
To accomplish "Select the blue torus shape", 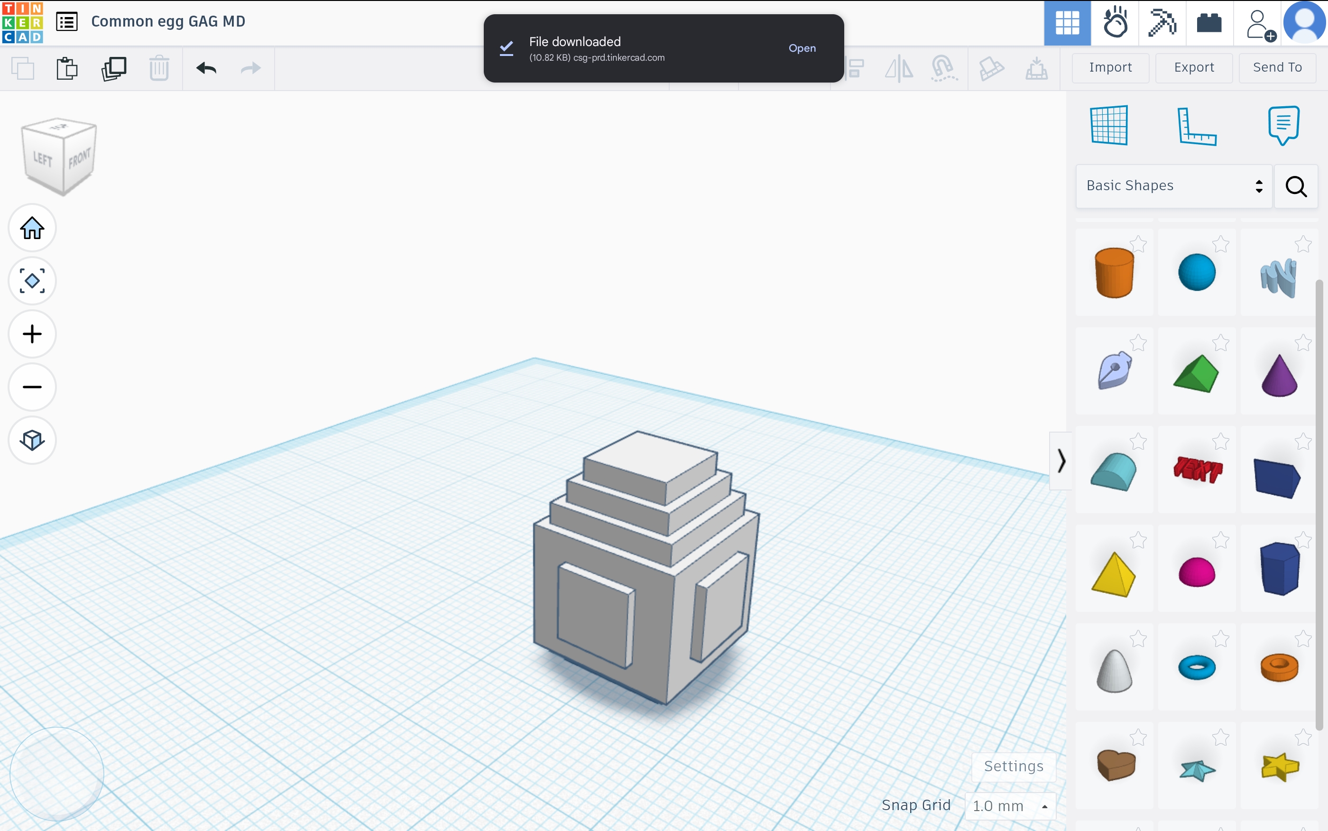I will 1197,668.
